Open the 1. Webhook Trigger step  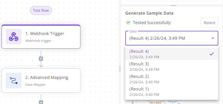[41, 37]
